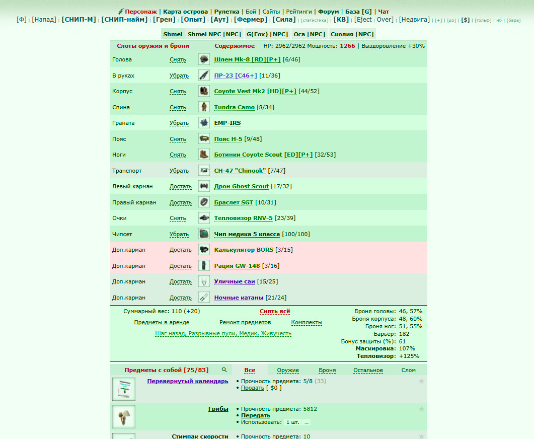Filter inventory by Оружие
This screenshot has height=439, width=534.
[x=288, y=370]
